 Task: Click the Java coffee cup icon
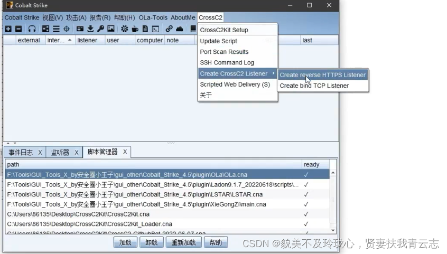pos(135,29)
